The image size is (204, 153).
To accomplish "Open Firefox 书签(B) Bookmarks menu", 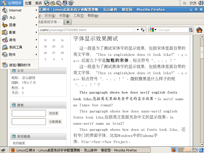I will click(x=65, y=16).
